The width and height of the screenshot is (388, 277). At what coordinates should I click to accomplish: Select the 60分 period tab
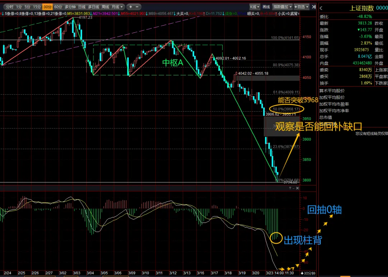[58, 7]
